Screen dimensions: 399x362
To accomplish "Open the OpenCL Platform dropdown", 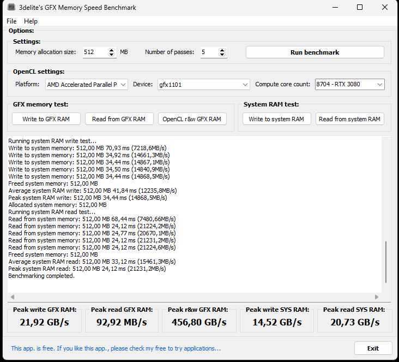I will pos(87,85).
